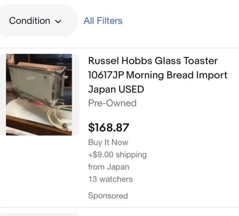Select the Pre-Owned condition label
239x216 pixels.
[x=112, y=103]
